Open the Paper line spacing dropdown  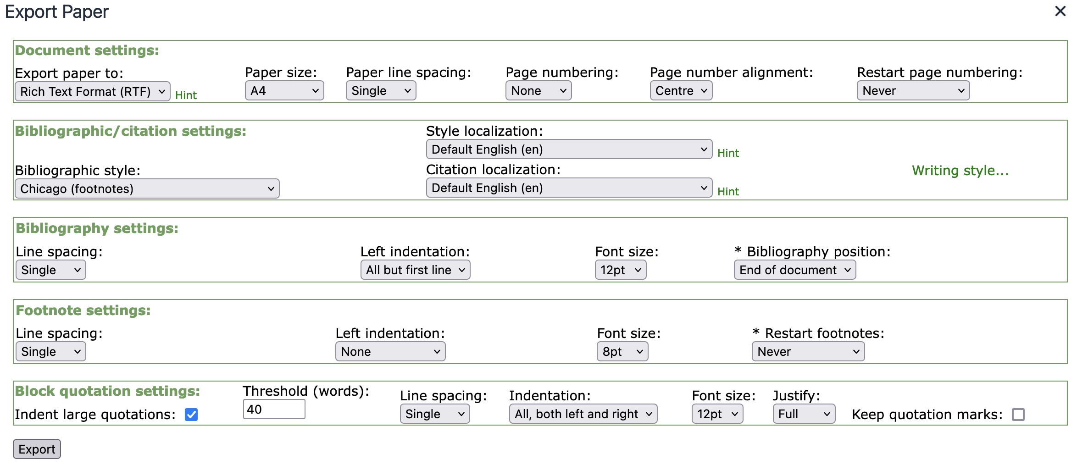[x=380, y=90]
